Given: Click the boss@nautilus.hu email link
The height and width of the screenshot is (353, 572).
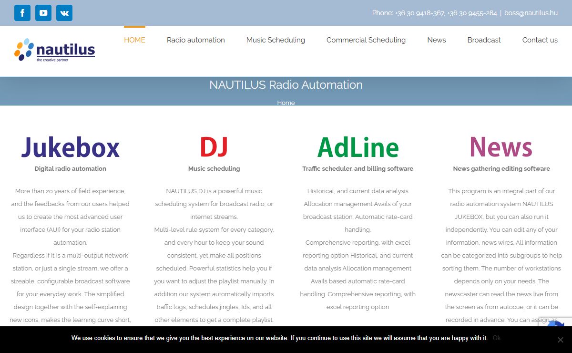Looking at the screenshot, I should 531,13.
